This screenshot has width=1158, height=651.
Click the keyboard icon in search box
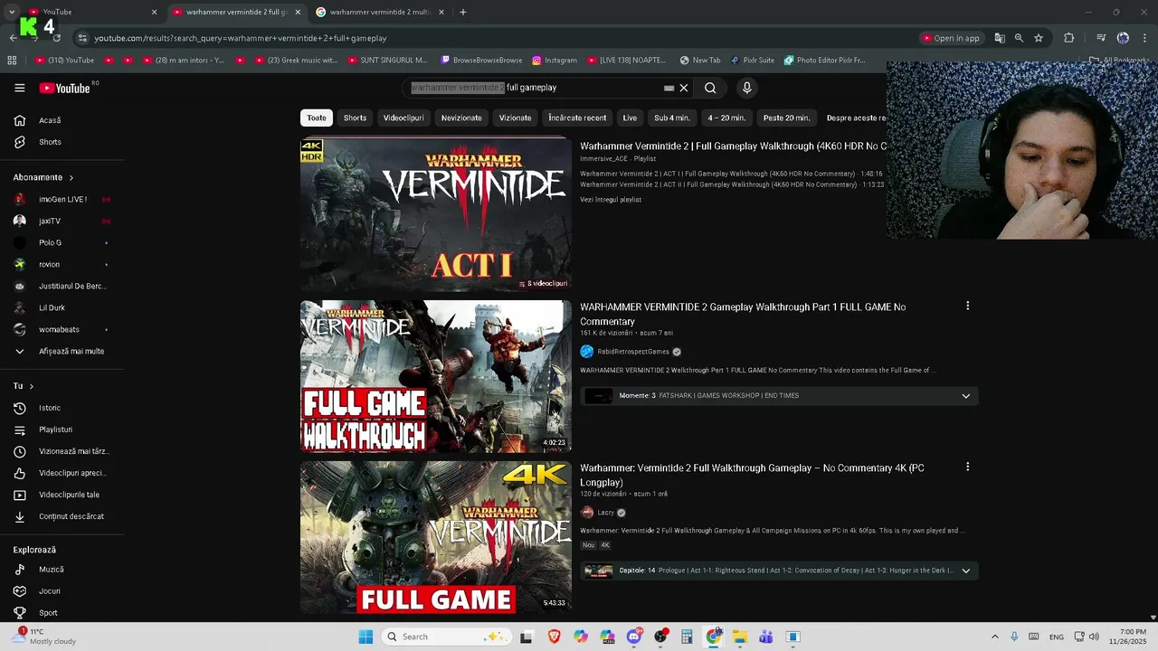669,88
